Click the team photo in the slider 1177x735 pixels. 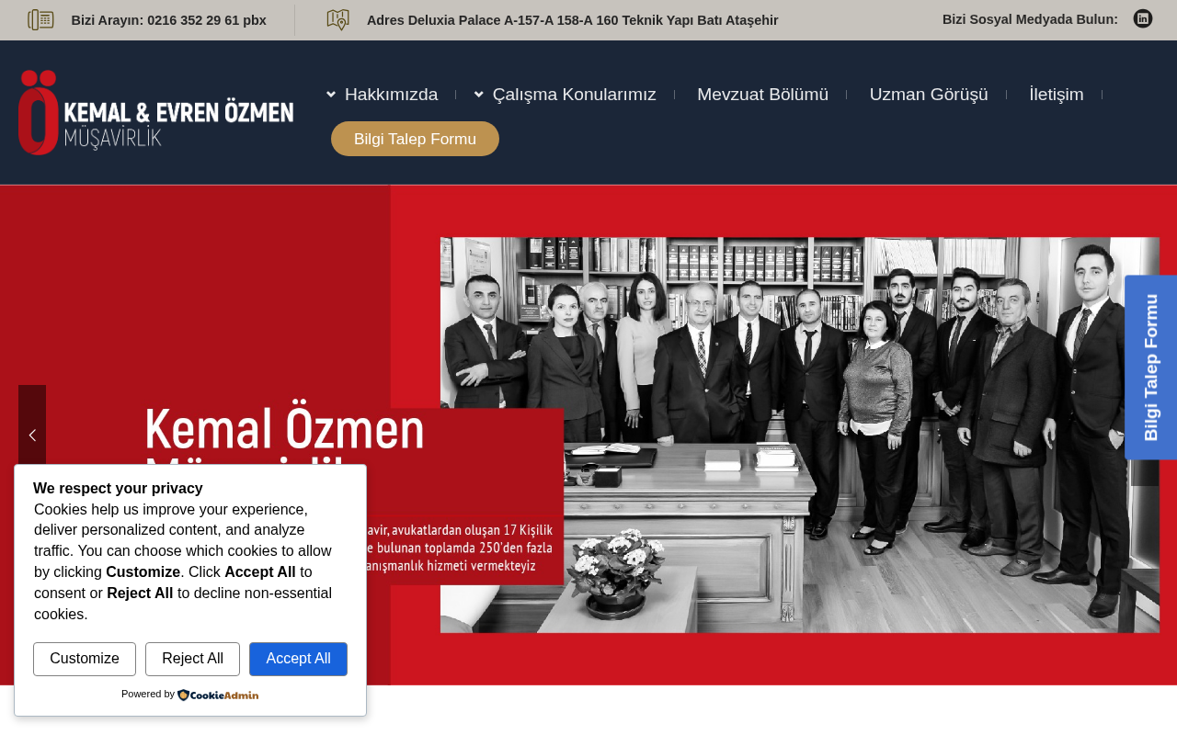pos(800,435)
